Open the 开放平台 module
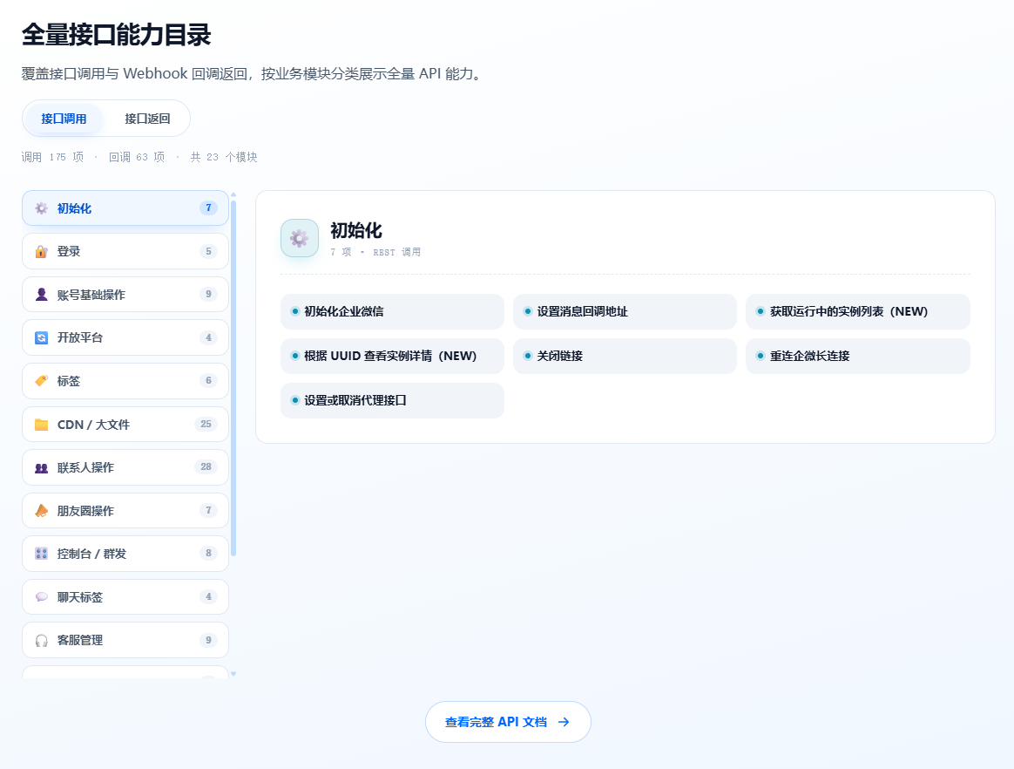This screenshot has width=1014, height=769. (x=125, y=337)
